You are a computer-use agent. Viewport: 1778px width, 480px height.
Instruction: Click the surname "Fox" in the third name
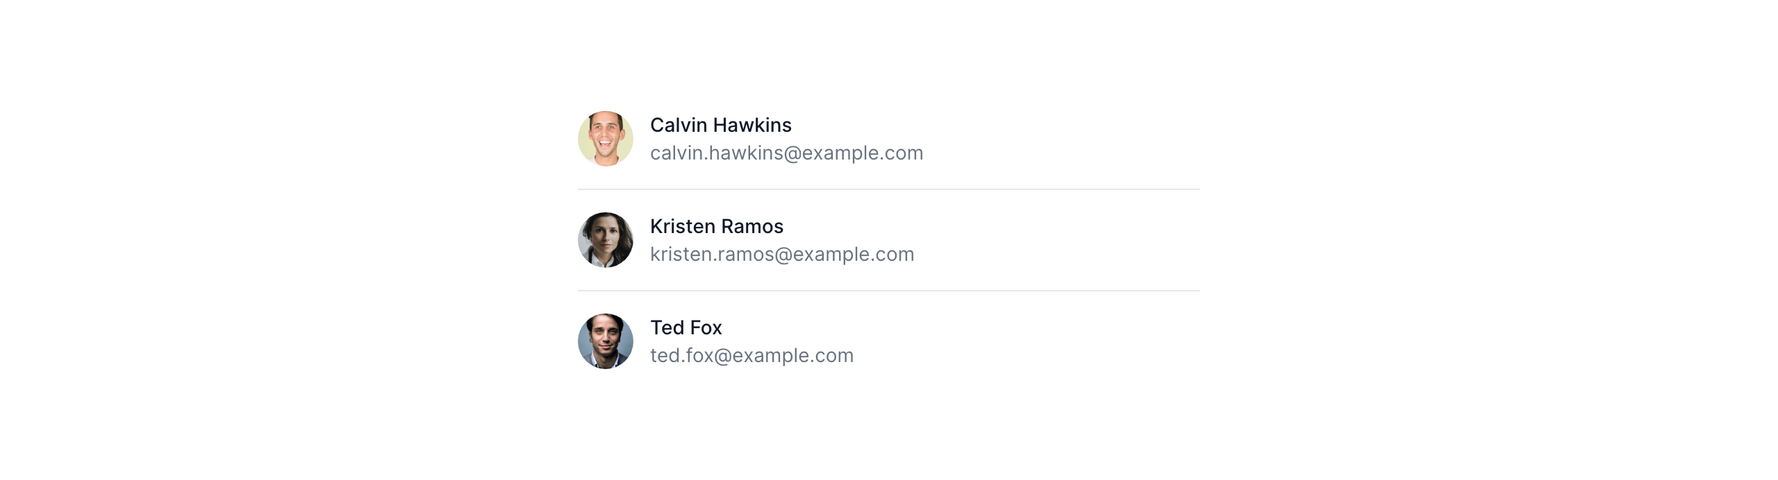(706, 327)
